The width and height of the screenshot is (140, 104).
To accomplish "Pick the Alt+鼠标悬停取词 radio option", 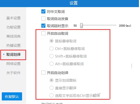I will [51, 64].
